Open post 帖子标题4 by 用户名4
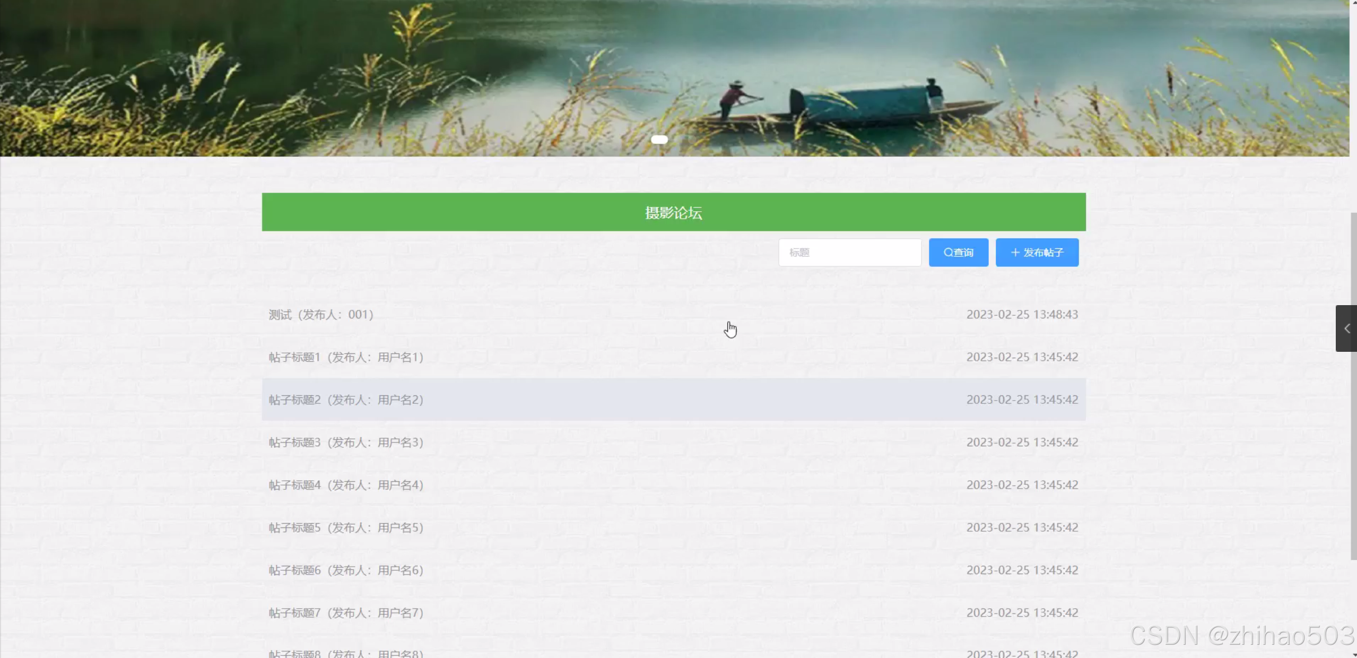The image size is (1357, 658). point(346,485)
